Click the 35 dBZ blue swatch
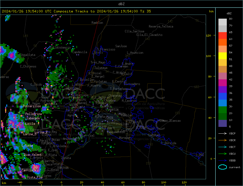The height and width of the screenshot is (186, 243). pyautogui.click(x=222, y=96)
